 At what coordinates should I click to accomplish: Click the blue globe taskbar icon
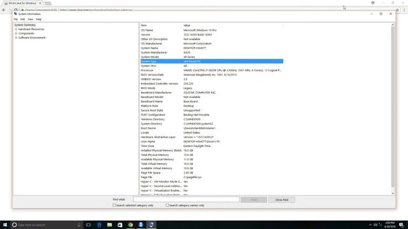point(141,225)
